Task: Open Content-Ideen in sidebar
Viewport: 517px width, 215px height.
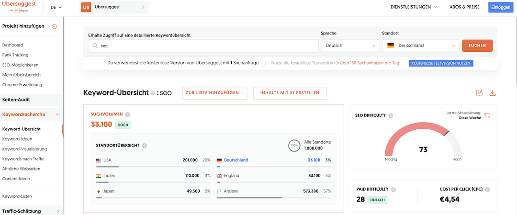Action: click(x=16, y=179)
